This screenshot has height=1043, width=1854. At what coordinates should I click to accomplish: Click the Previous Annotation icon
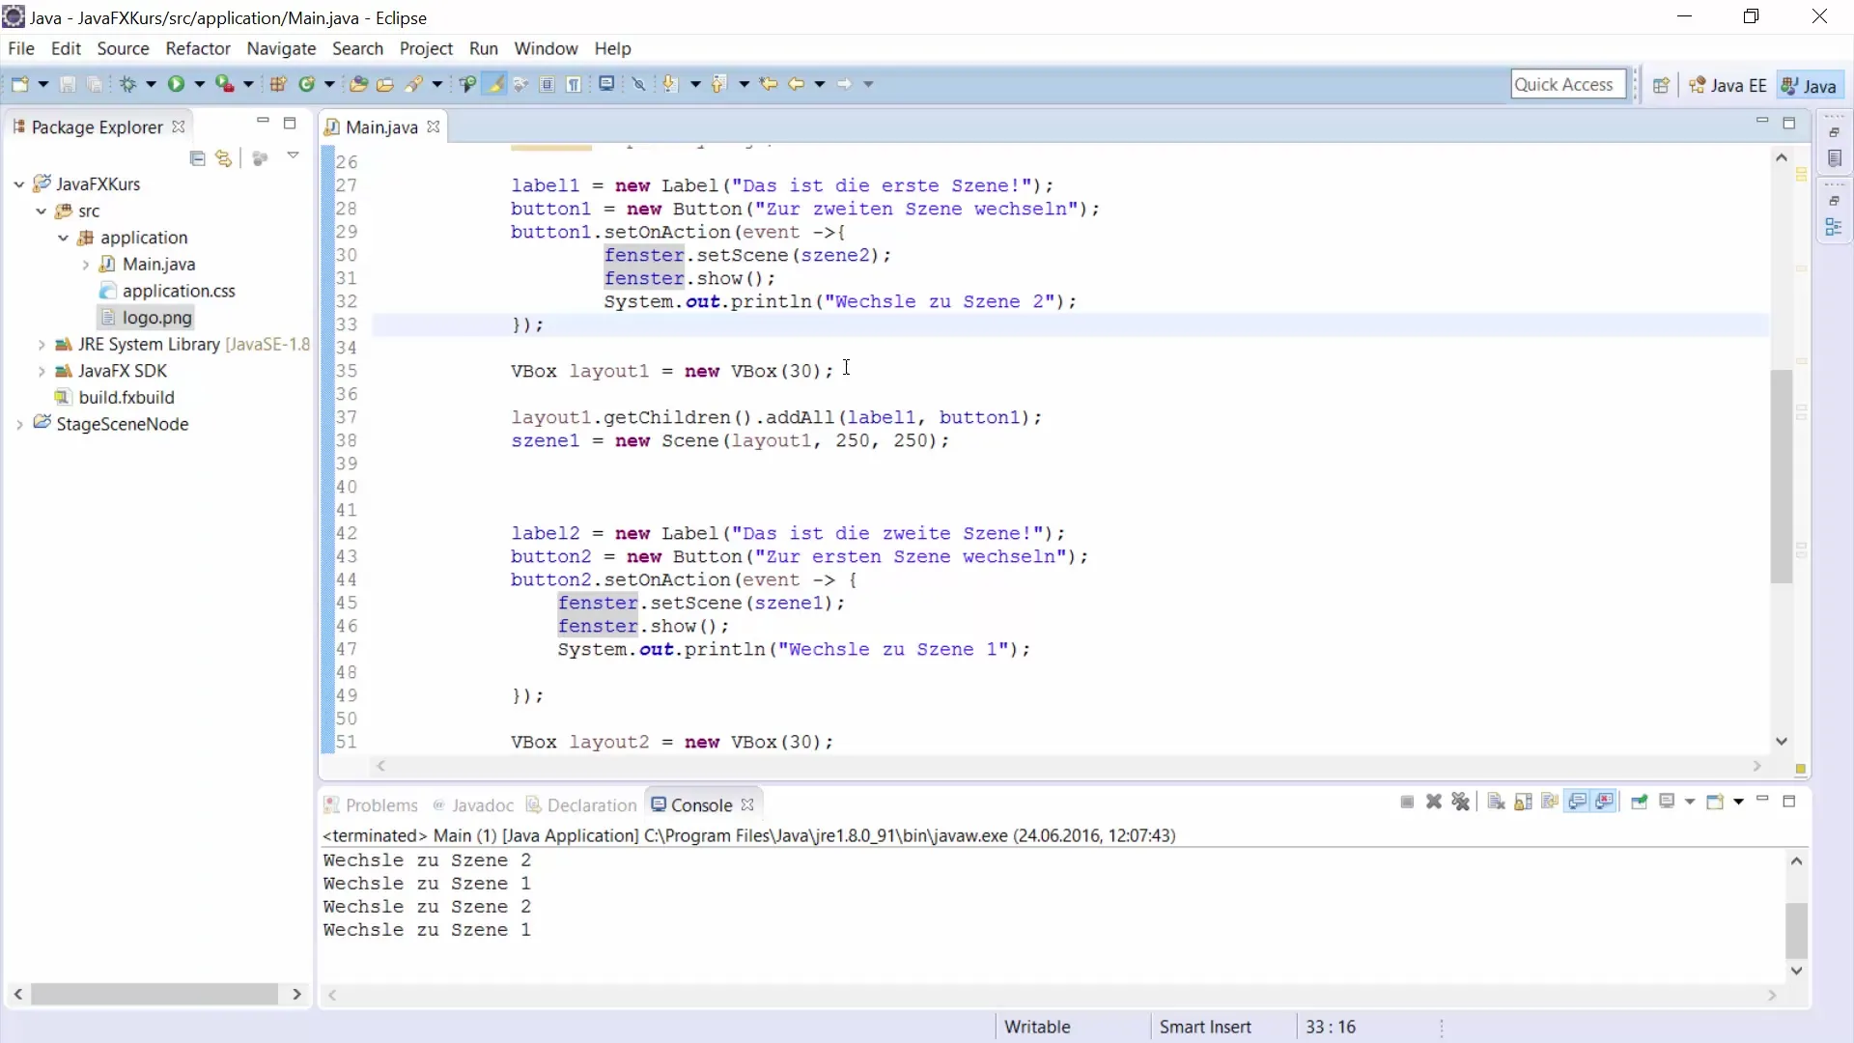718,85
